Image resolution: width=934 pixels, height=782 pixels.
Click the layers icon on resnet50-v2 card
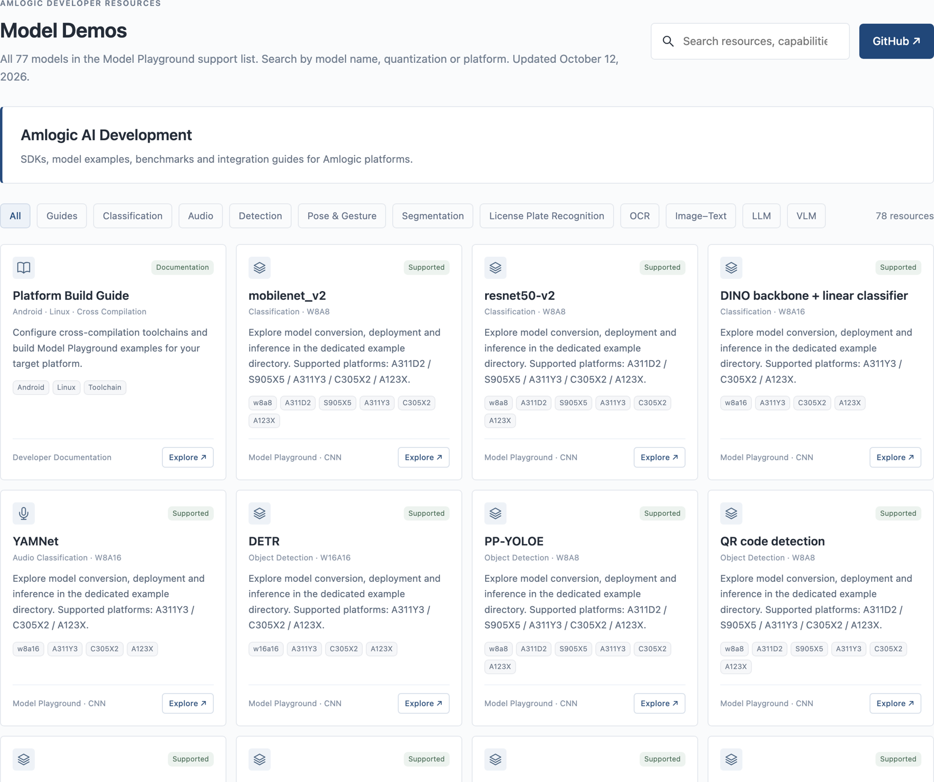tap(496, 268)
